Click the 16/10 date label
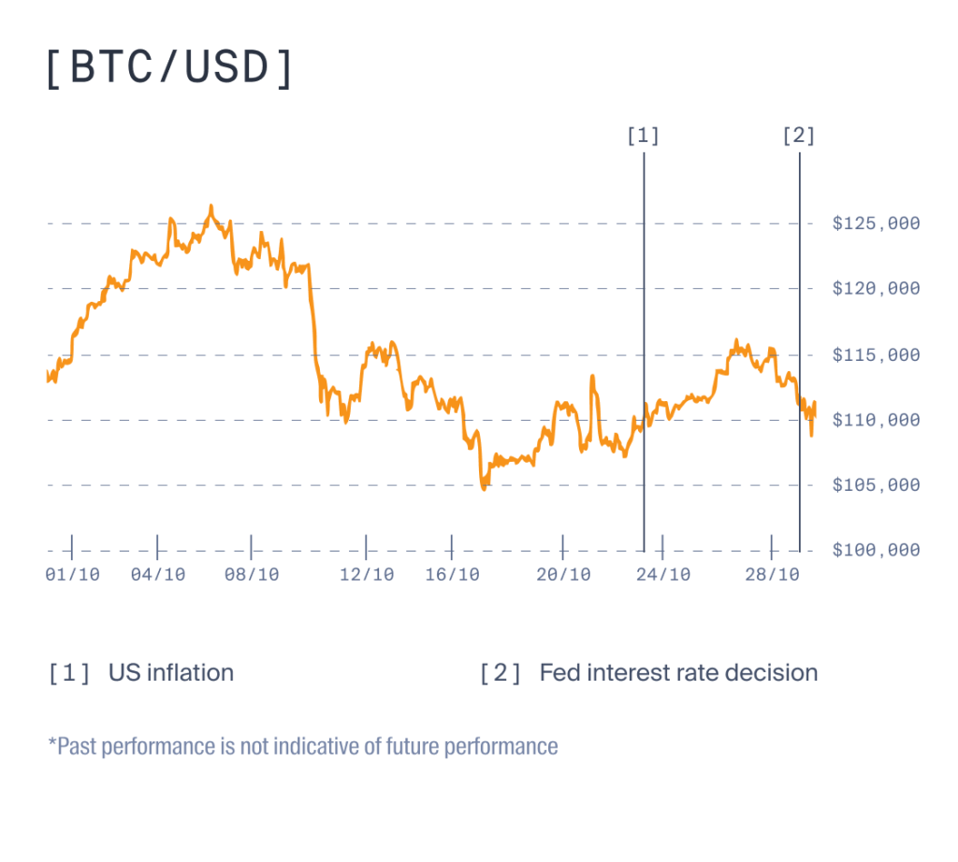958x862 pixels. click(x=453, y=575)
